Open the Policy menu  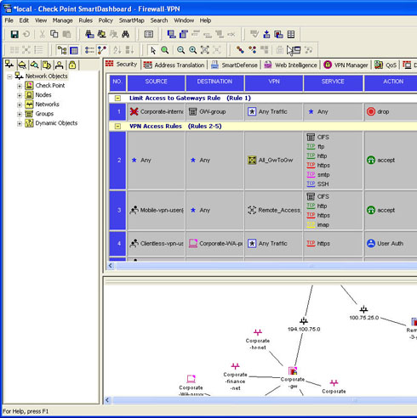106,20
